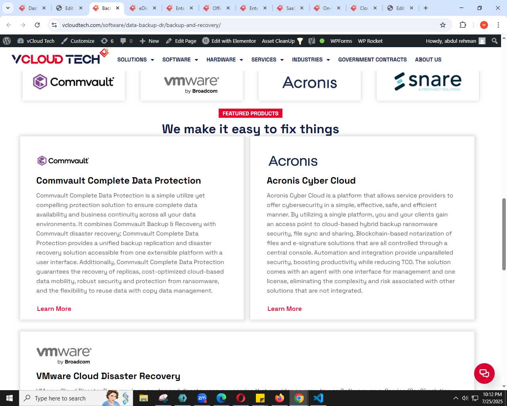Viewport: 507px width, 406px height.
Task: Click Edit Page in admin bar
Action: (x=181, y=41)
